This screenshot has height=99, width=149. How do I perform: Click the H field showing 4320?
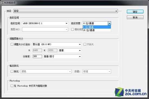[53, 50]
